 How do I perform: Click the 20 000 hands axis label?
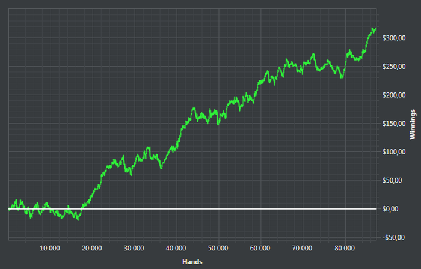92,248
